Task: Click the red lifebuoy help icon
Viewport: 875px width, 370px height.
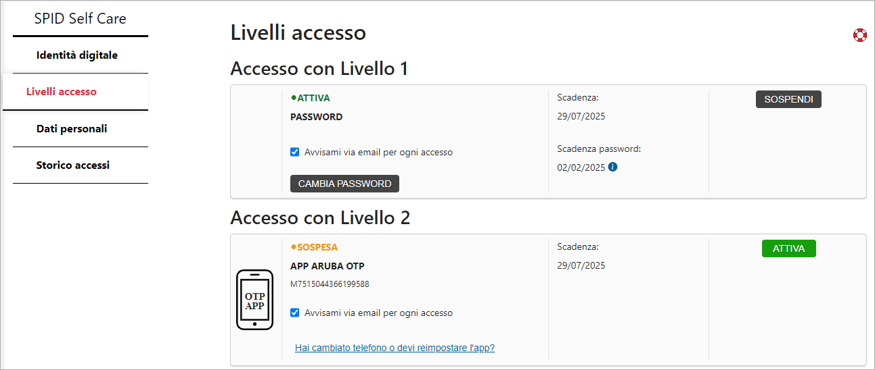Action: (x=860, y=35)
